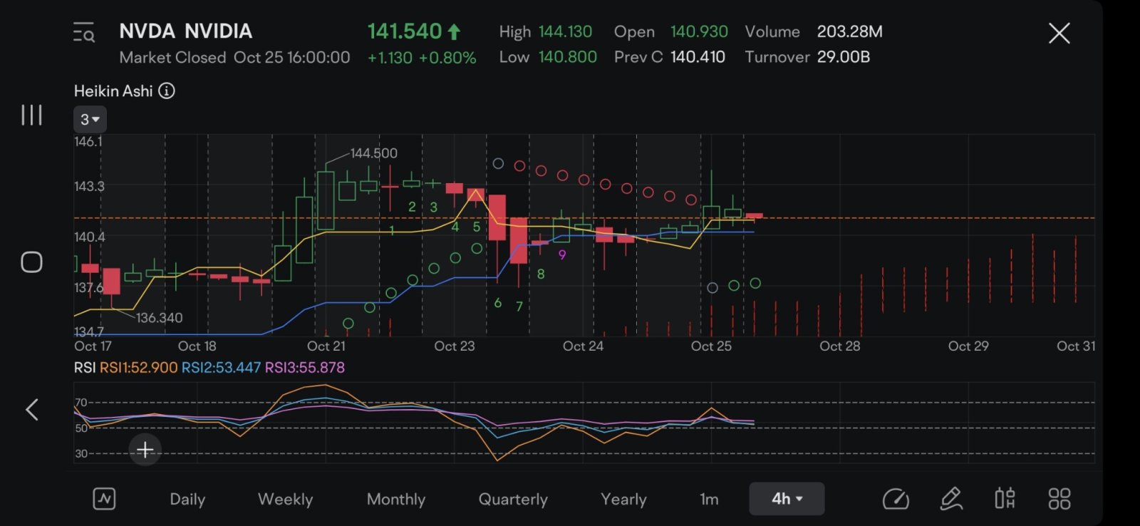Tap the 136.340 low price label
The width and height of the screenshot is (1140, 526).
159,318
